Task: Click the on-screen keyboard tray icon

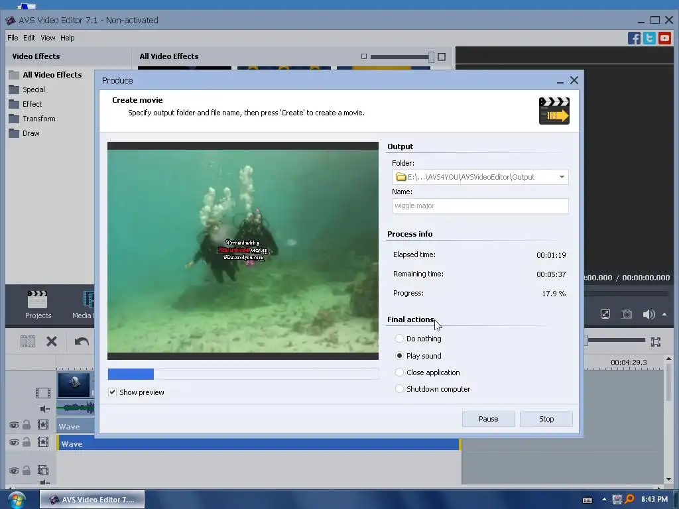Action: pos(587,500)
